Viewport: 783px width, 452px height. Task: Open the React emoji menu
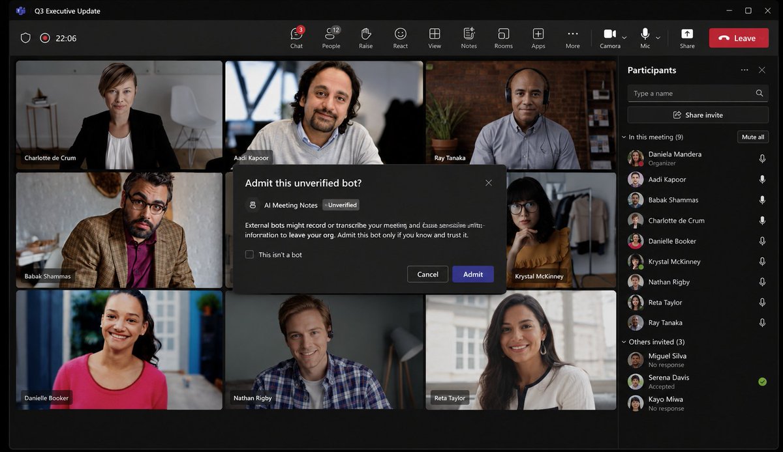[x=401, y=38]
